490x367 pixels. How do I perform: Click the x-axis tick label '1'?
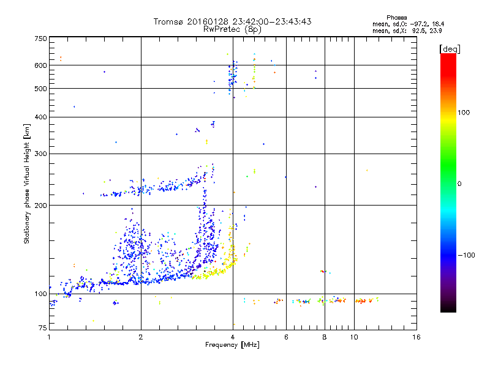click(x=49, y=337)
